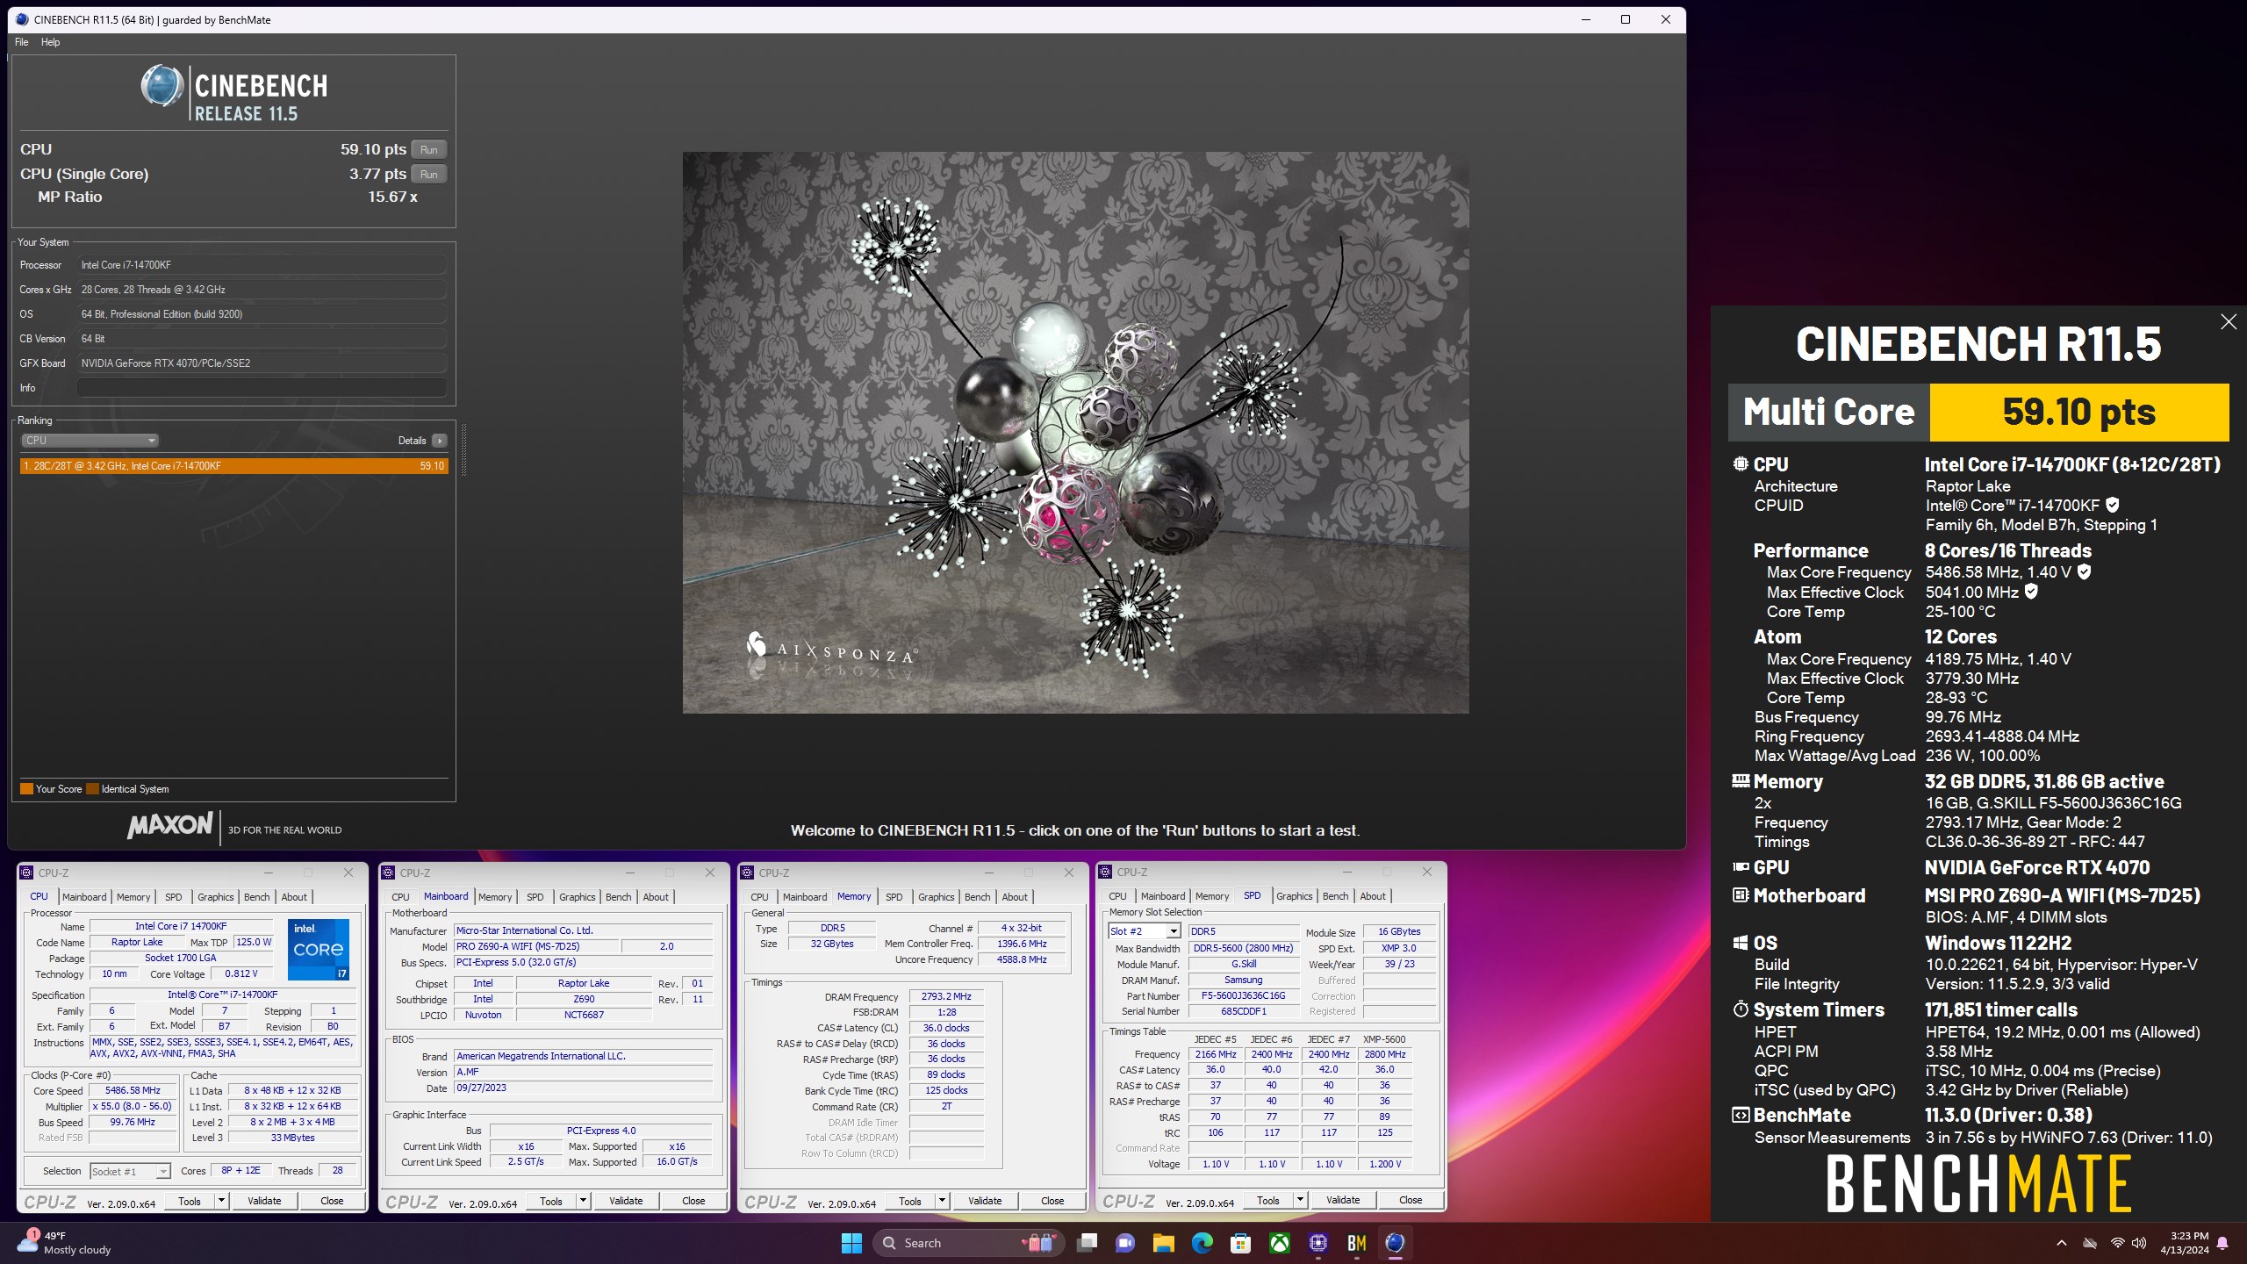The image size is (2247, 1264).
Task: Select the SPD tab in CPU-Z CPU window
Action: click(x=174, y=897)
